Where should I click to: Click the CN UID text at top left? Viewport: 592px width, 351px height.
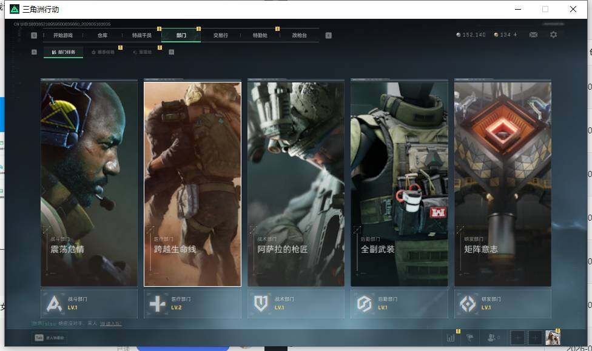tap(62, 24)
